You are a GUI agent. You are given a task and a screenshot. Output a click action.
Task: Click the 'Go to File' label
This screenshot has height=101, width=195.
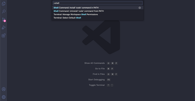point(100,69)
